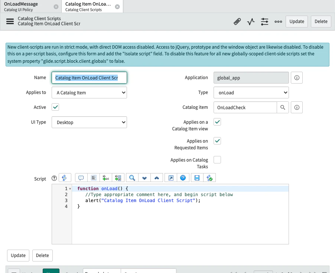335x273 pixels.
Task: Click Update button in header
Action: tap(297, 22)
